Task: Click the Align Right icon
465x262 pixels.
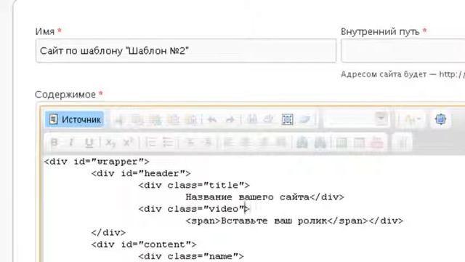Action: (x=263, y=143)
